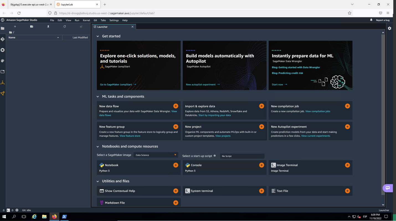Click the plus icon for New project
Viewport: 396px width, 221px height.
261,127
